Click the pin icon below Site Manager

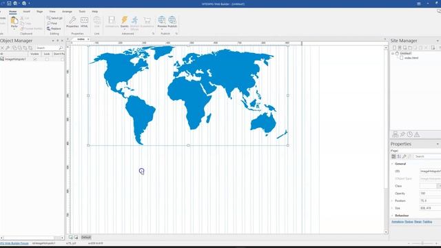(402, 134)
